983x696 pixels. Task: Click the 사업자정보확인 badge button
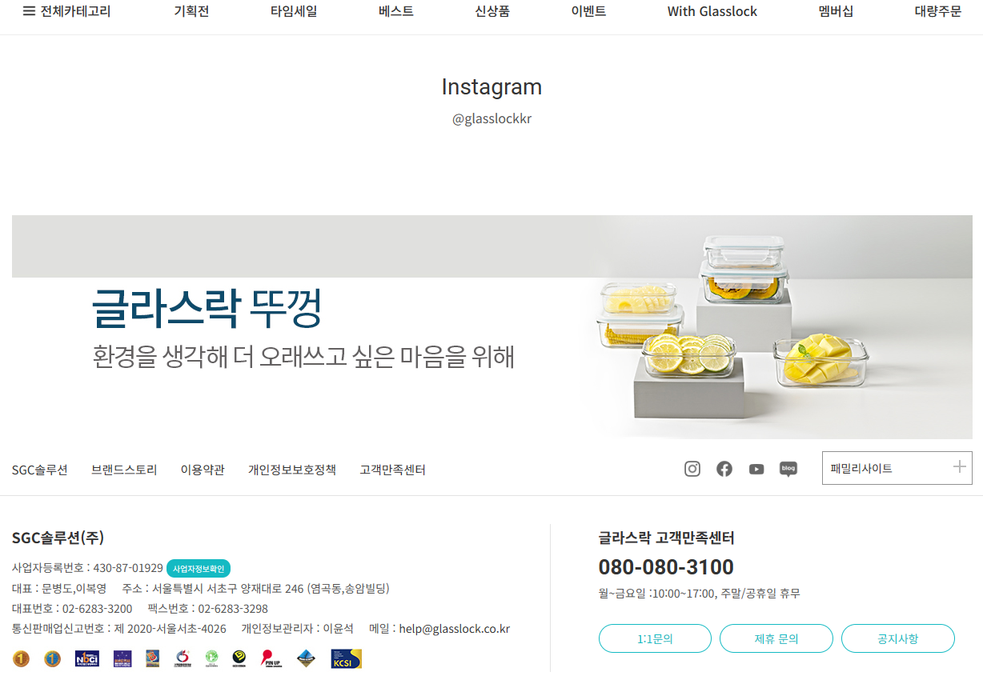199,569
